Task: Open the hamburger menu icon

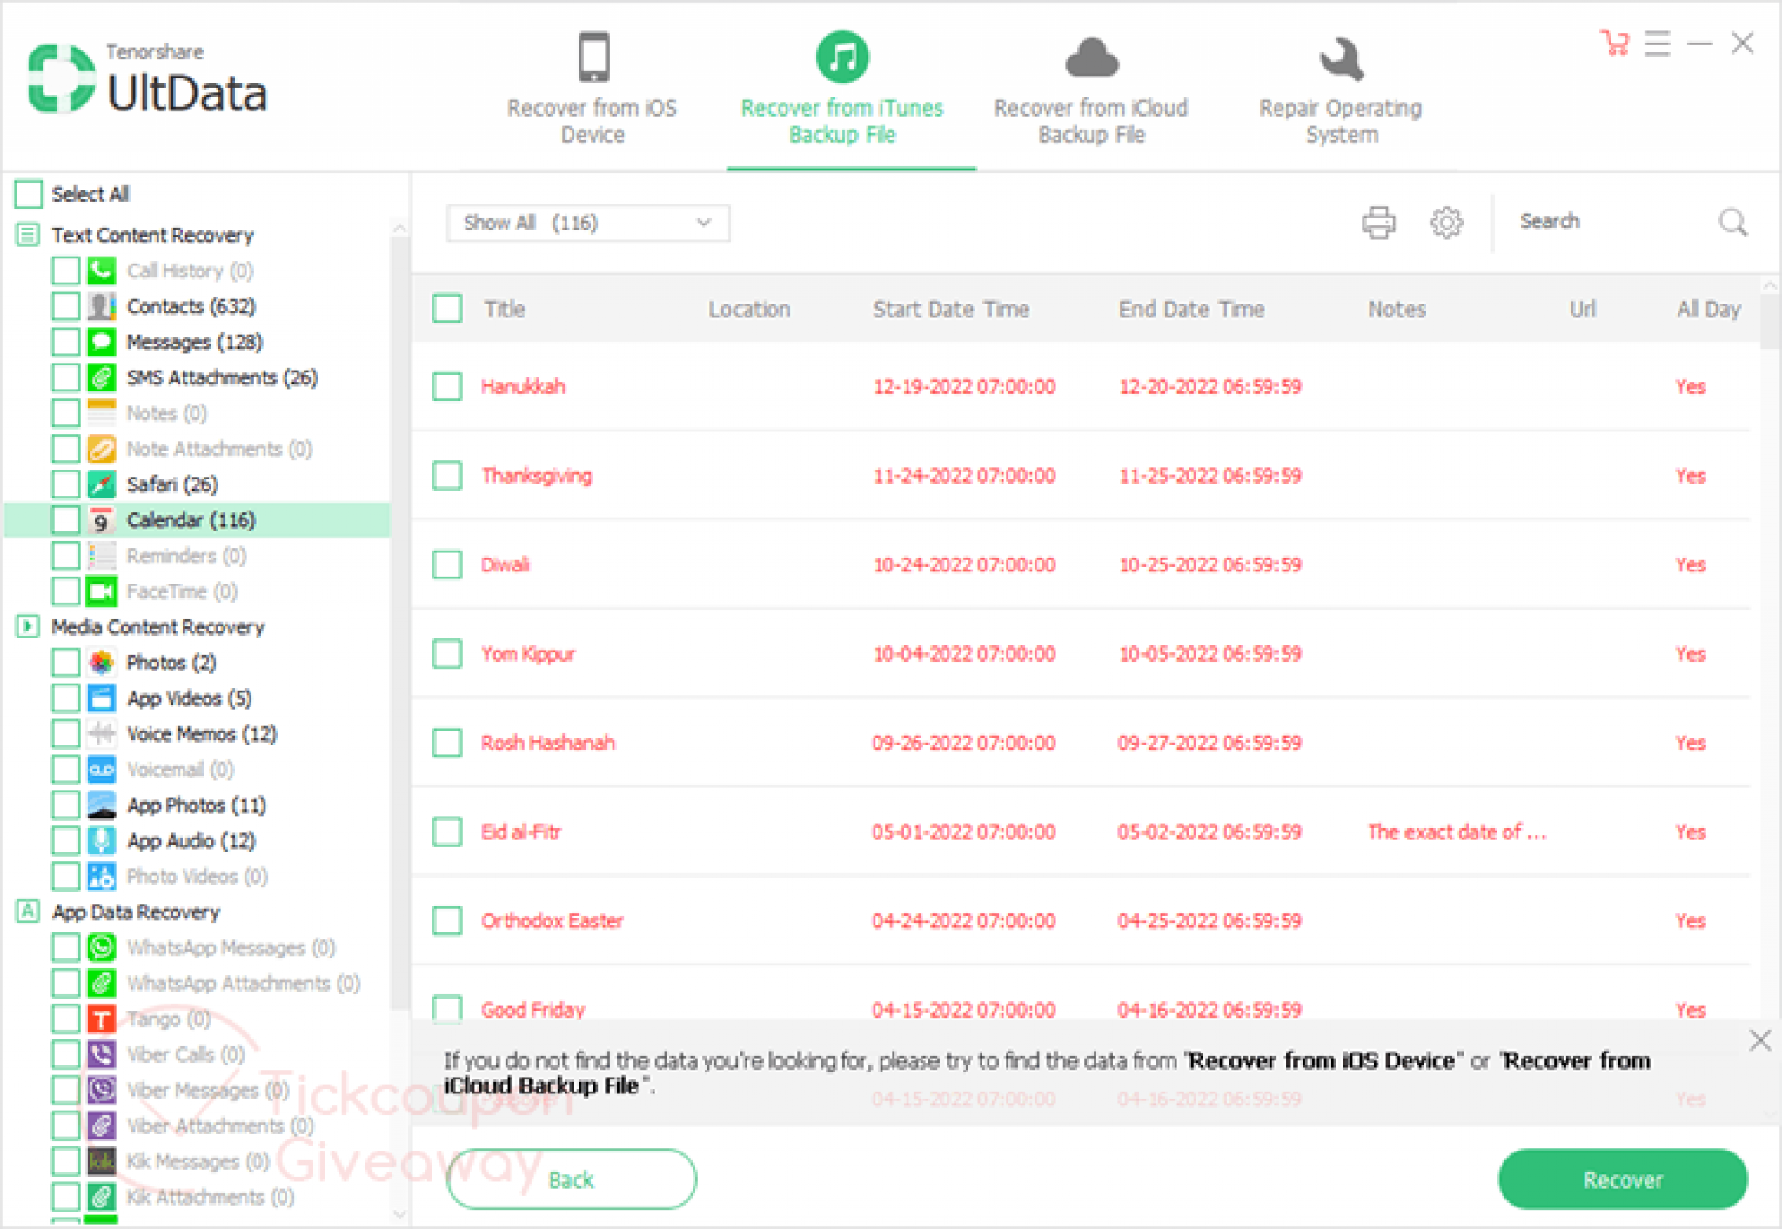Action: tap(1657, 43)
